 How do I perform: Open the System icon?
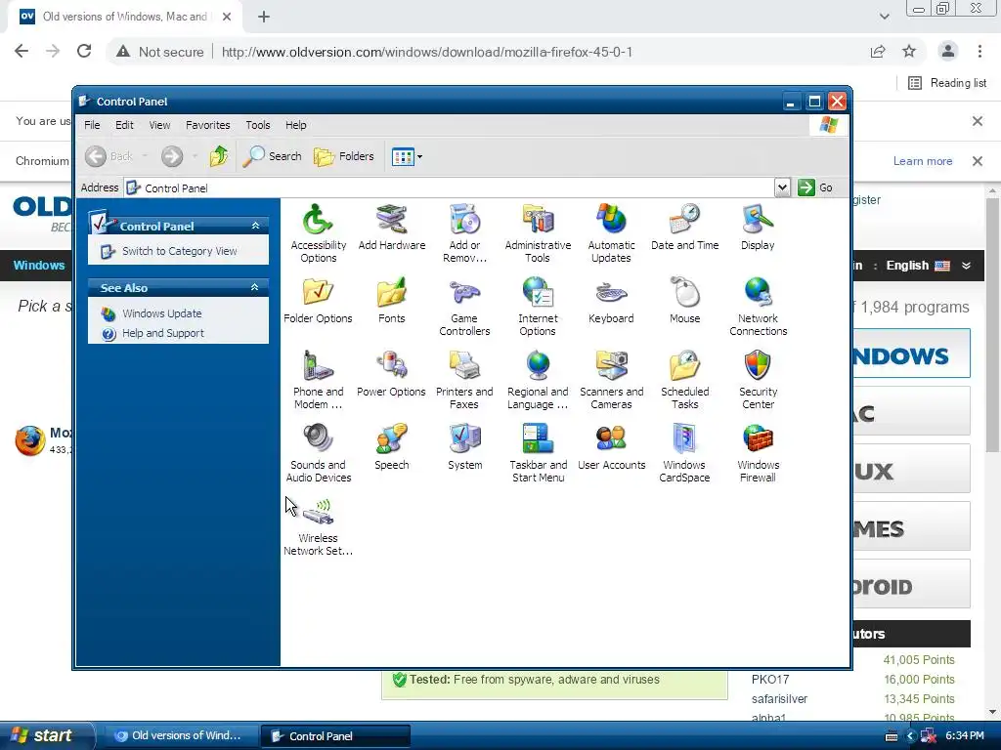pyautogui.click(x=464, y=447)
